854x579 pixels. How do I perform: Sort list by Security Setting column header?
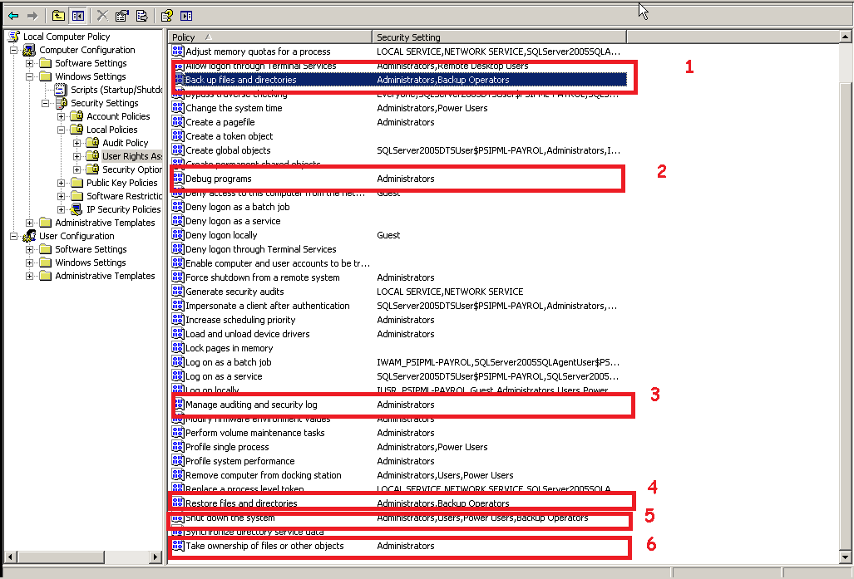500,37
